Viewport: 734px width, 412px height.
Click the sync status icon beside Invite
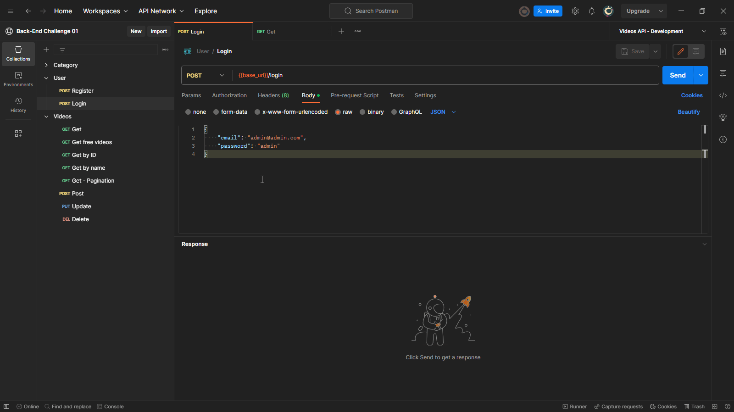(x=524, y=11)
